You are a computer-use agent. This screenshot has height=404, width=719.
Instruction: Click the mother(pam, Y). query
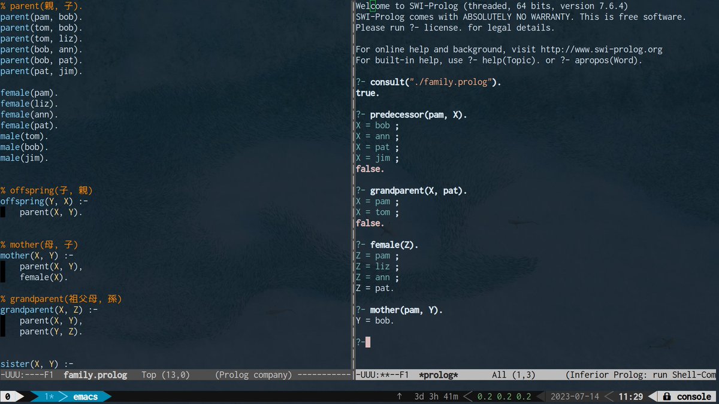pyautogui.click(x=406, y=310)
